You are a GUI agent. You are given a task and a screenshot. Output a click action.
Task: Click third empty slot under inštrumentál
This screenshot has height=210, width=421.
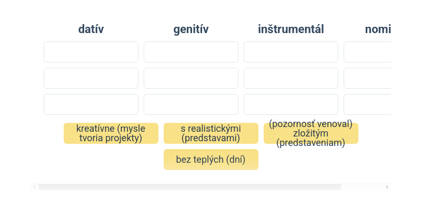(291, 104)
